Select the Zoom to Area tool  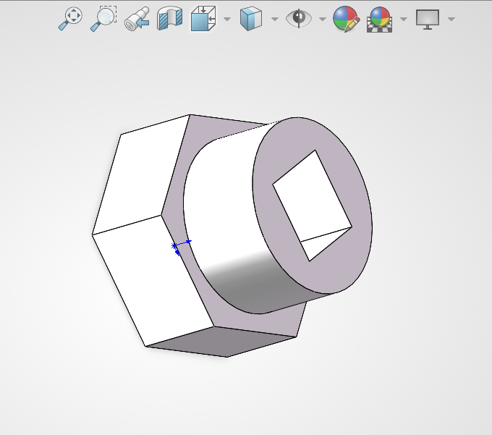coord(103,19)
